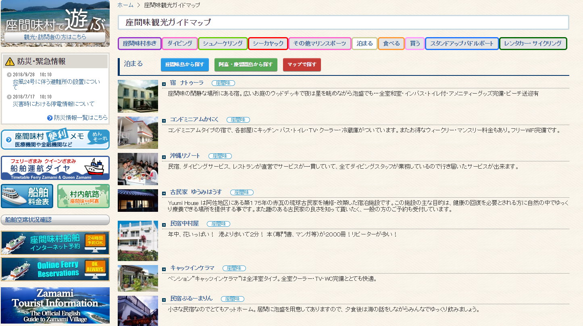This screenshot has height=326, width=583.
Task: Open the Zamami village handy memo banner
Action: point(55,140)
